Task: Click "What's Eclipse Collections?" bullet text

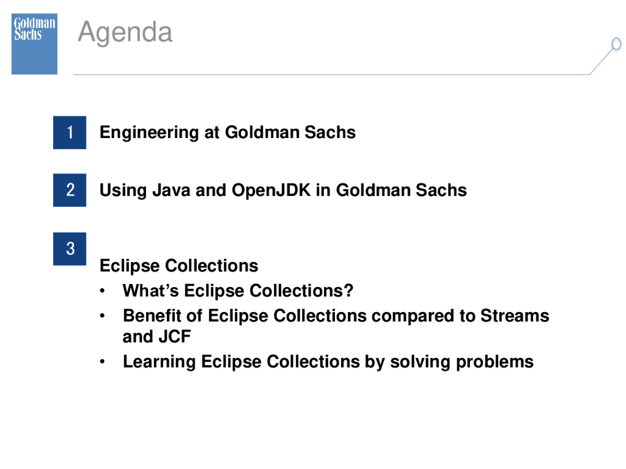Action: click(x=238, y=291)
